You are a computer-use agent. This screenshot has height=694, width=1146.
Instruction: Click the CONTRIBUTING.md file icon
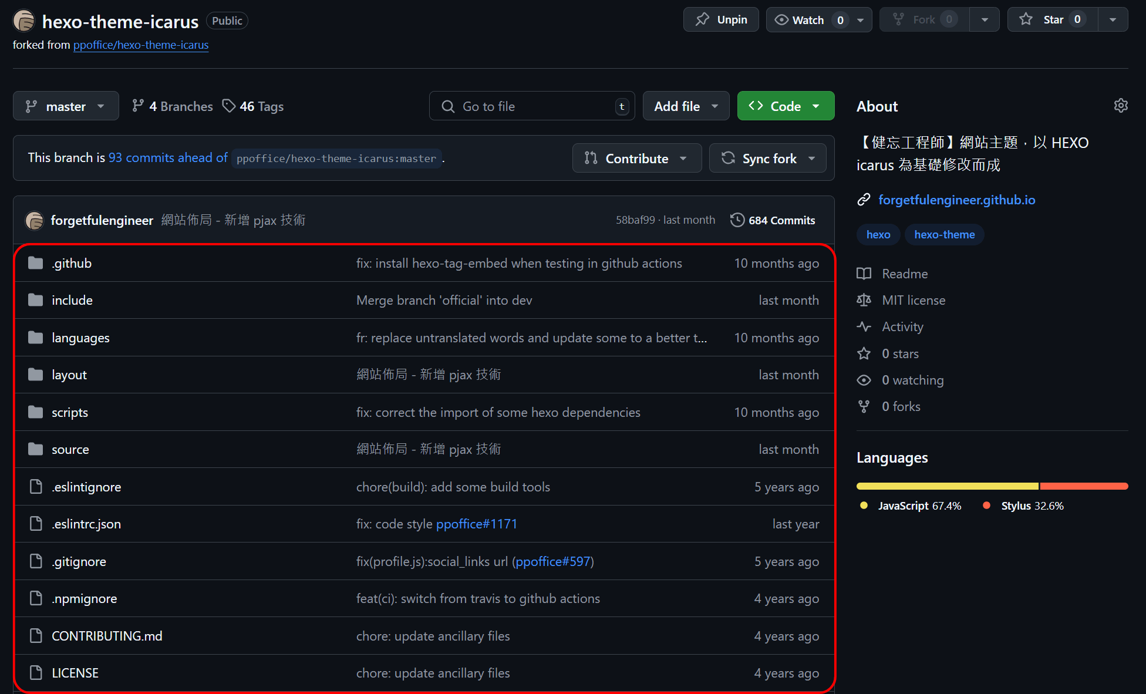(36, 636)
